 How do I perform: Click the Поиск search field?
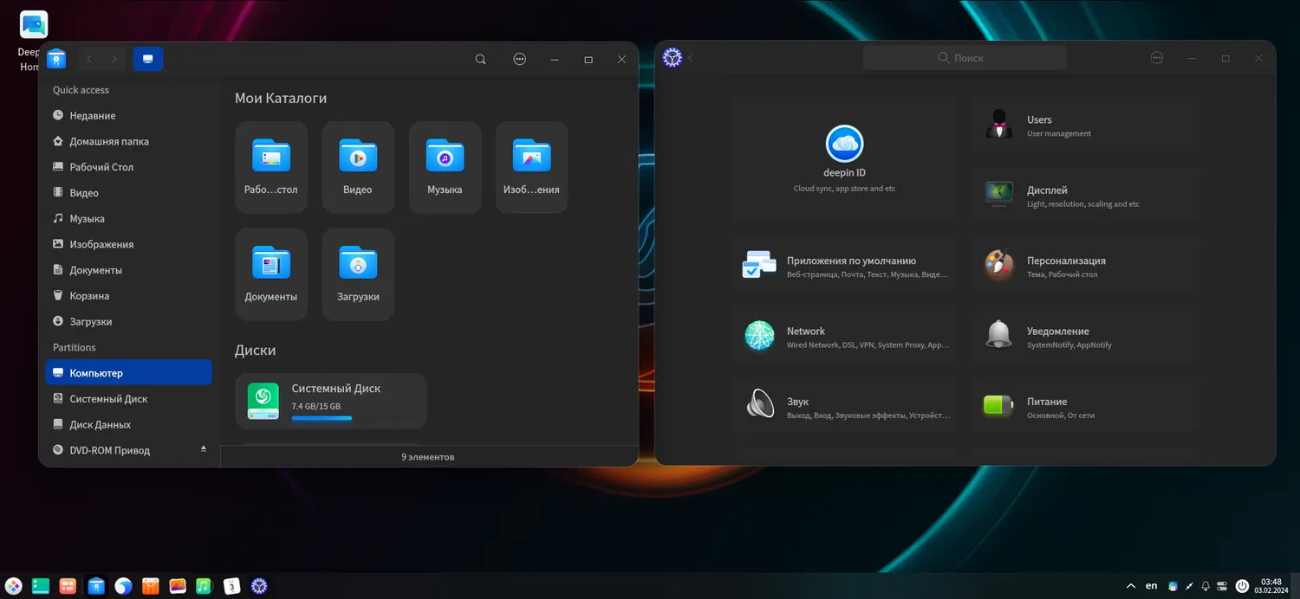click(x=965, y=58)
